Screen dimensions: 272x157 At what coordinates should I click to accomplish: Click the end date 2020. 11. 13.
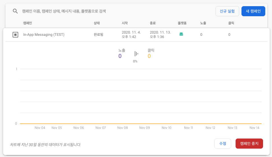(160, 32)
